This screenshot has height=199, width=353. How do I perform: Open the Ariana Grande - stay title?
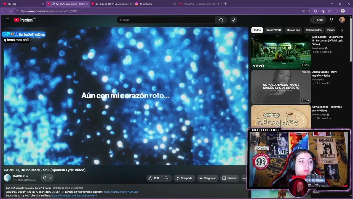point(325,74)
